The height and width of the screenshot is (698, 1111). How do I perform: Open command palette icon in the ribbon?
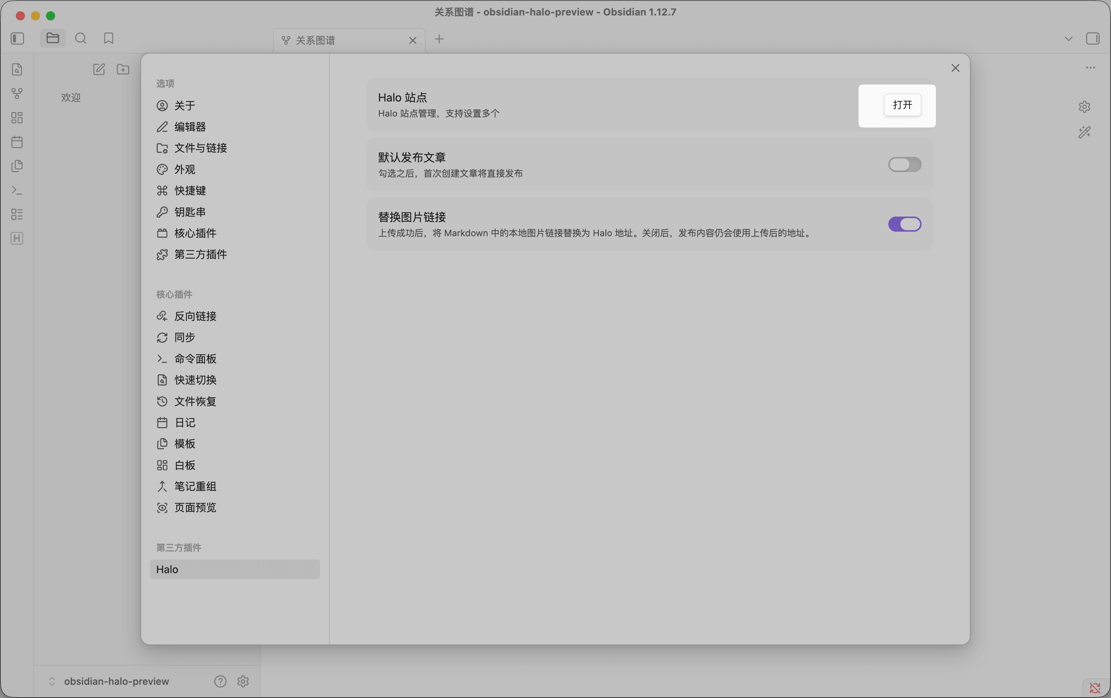17,190
